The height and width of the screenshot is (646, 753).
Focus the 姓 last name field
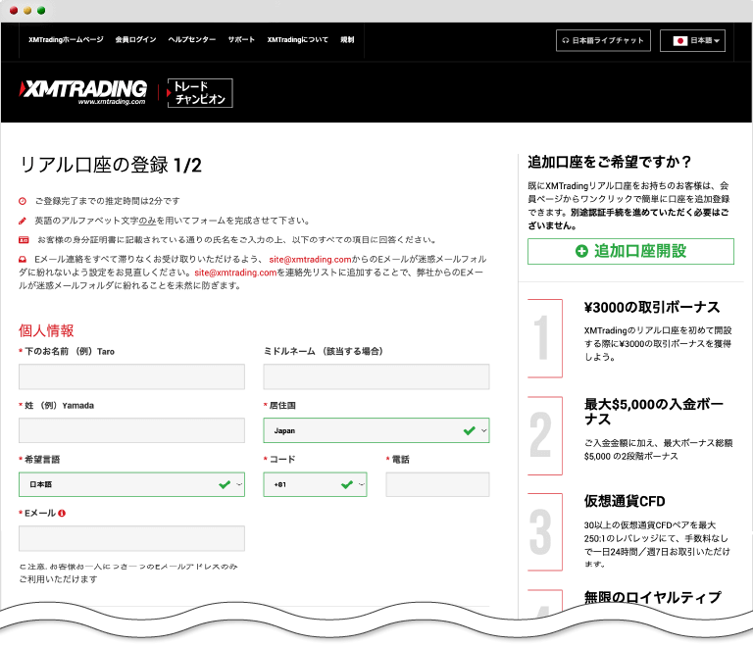(131, 430)
